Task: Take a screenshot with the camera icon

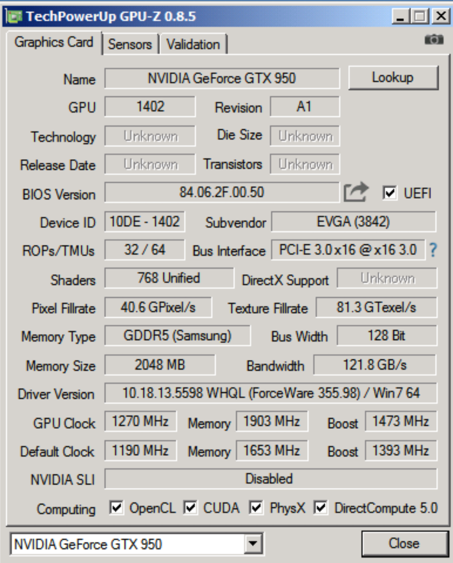Action: [x=433, y=40]
